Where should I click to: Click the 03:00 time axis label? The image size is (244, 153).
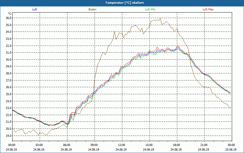(39, 145)
